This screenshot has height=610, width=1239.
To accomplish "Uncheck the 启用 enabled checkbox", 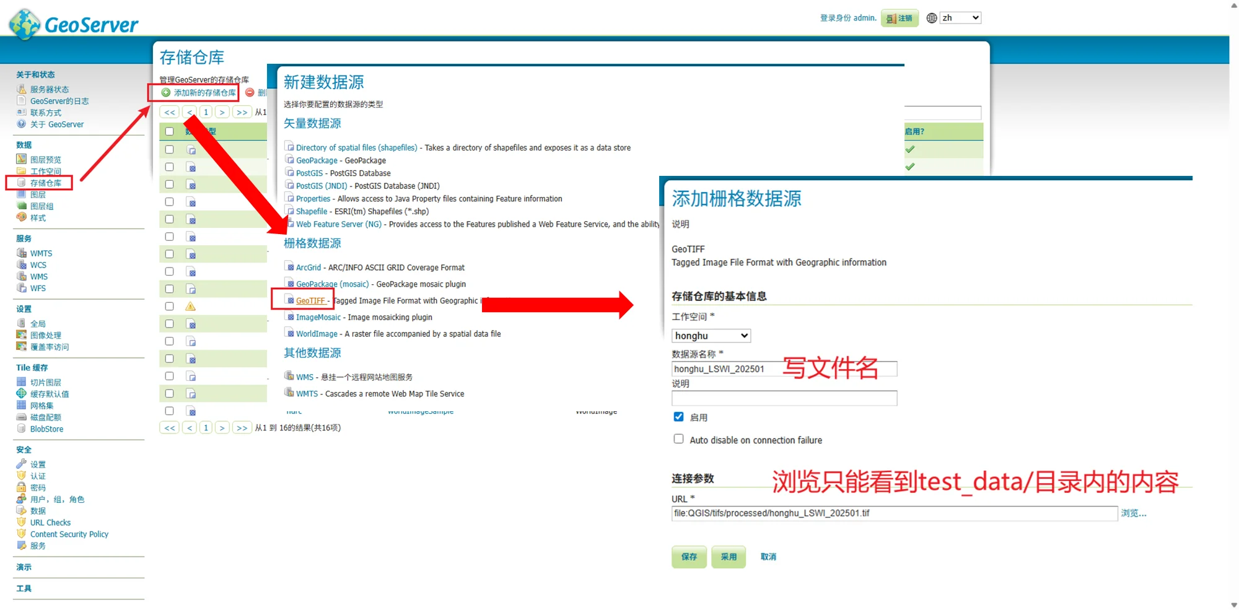I will click(678, 417).
